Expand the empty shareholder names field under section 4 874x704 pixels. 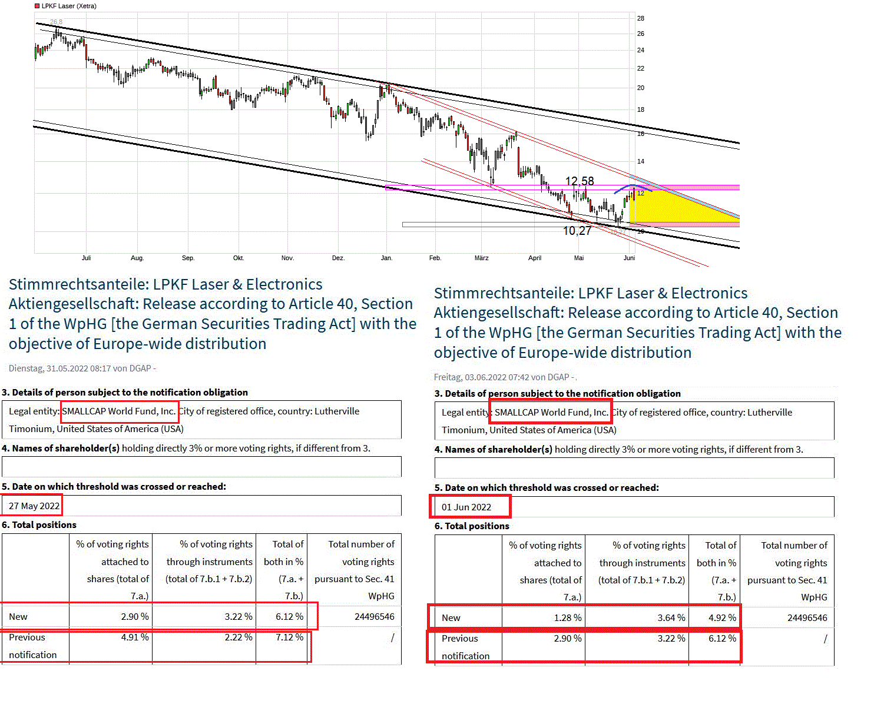pos(201,467)
